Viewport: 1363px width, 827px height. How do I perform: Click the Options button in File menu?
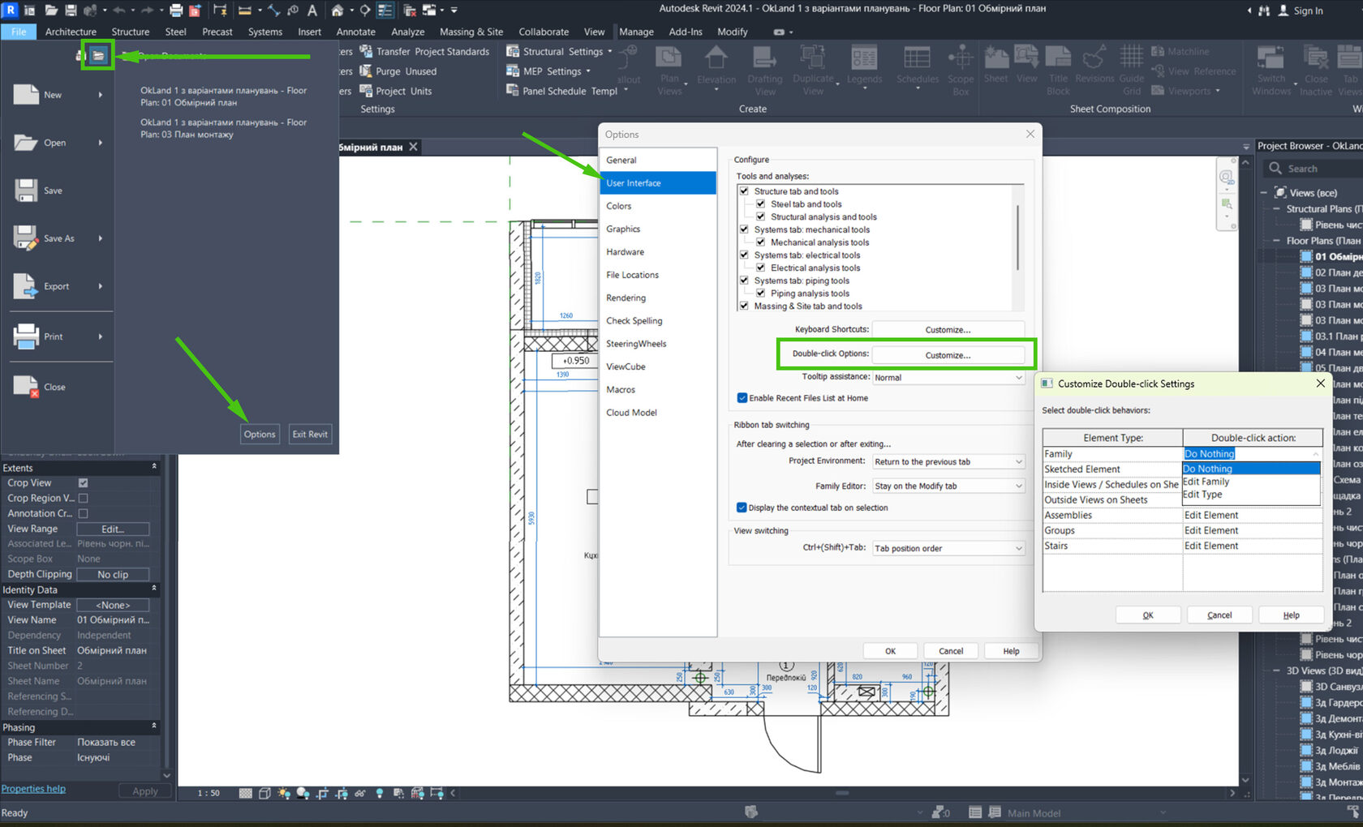pyautogui.click(x=260, y=435)
